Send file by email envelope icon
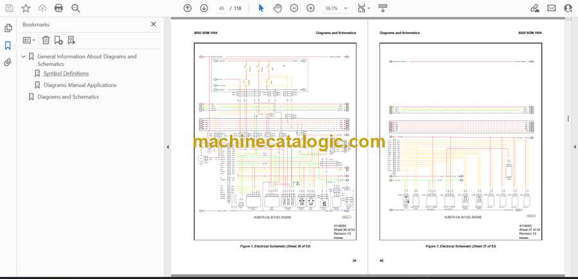Image resolution: width=578 pixels, height=279 pixels. click(x=552, y=8)
